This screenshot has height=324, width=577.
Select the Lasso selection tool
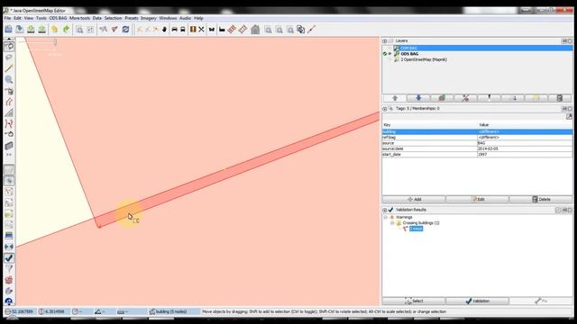coord(9,58)
